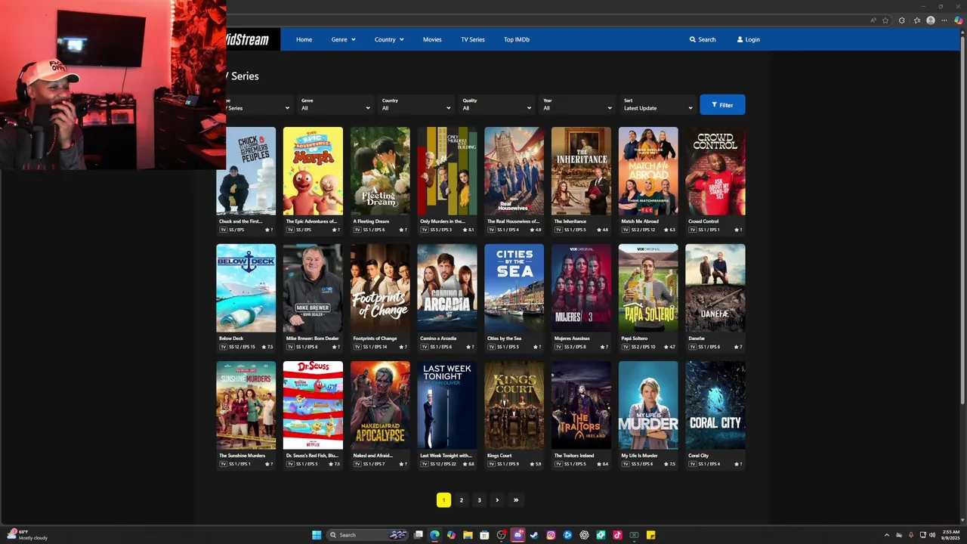
Task: Open the Top IMDb page
Action: click(517, 39)
